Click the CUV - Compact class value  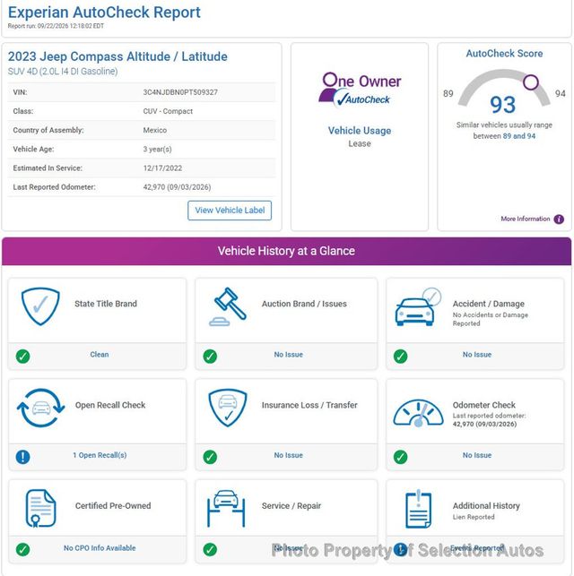click(x=168, y=111)
